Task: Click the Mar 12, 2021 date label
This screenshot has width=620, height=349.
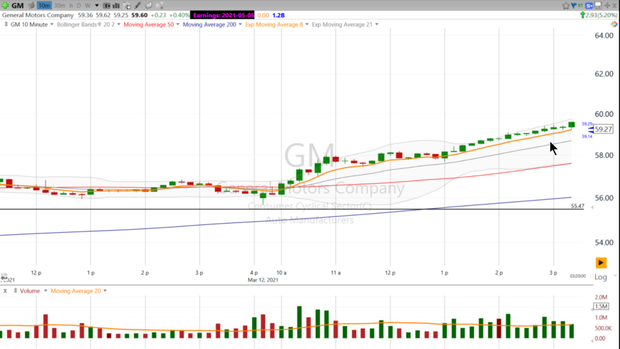Action: [263, 280]
